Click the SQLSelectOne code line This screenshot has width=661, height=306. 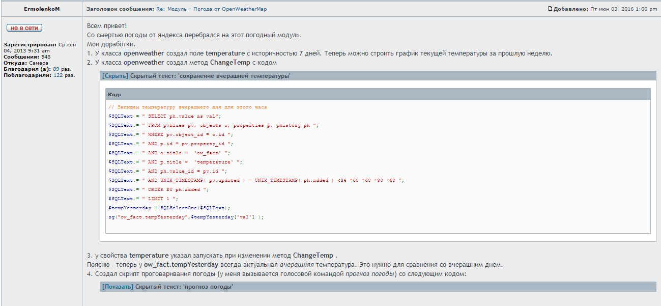169,208
